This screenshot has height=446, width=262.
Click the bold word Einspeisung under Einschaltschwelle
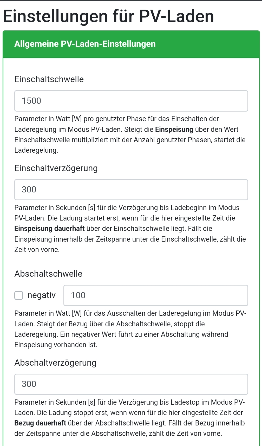[174, 130]
